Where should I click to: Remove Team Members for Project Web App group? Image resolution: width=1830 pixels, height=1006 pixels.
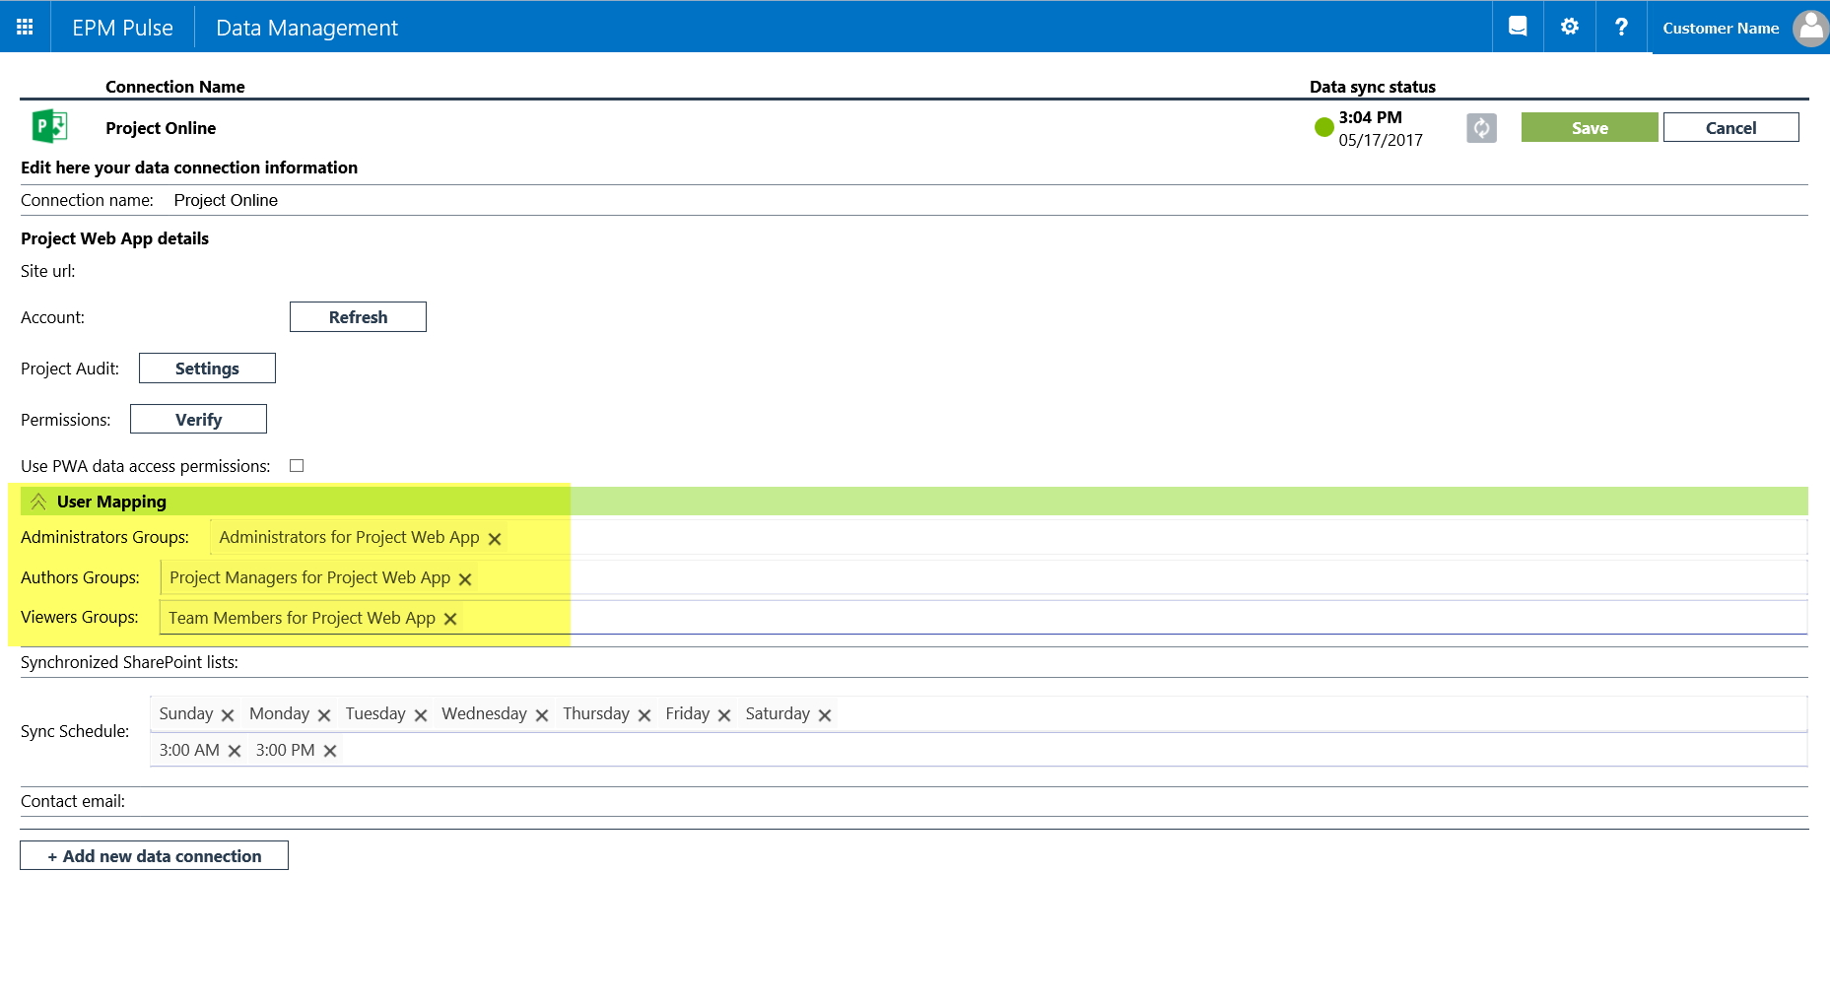[450, 619]
